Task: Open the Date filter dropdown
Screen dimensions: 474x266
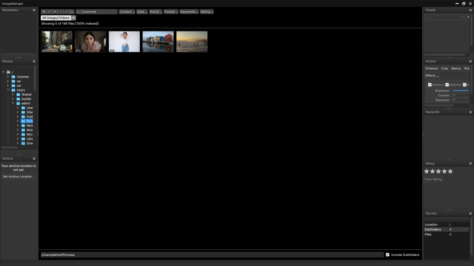Action: [142, 12]
